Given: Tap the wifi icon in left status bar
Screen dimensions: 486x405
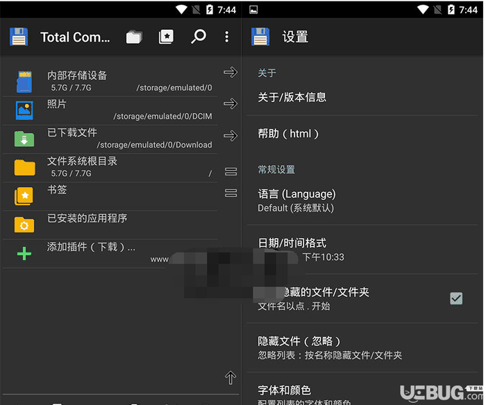Looking at the screenshot, I should click(x=181, y=10).
